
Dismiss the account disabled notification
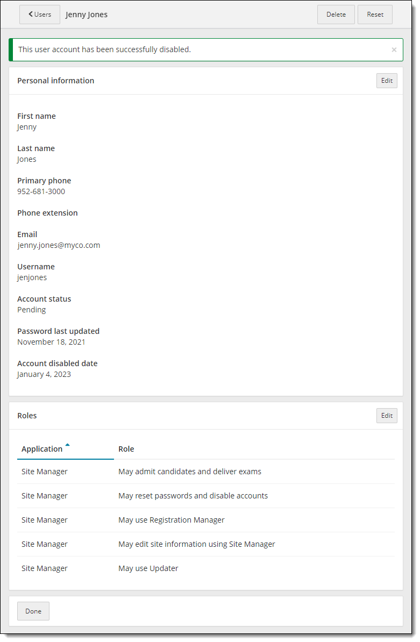(x=394, y=49)
